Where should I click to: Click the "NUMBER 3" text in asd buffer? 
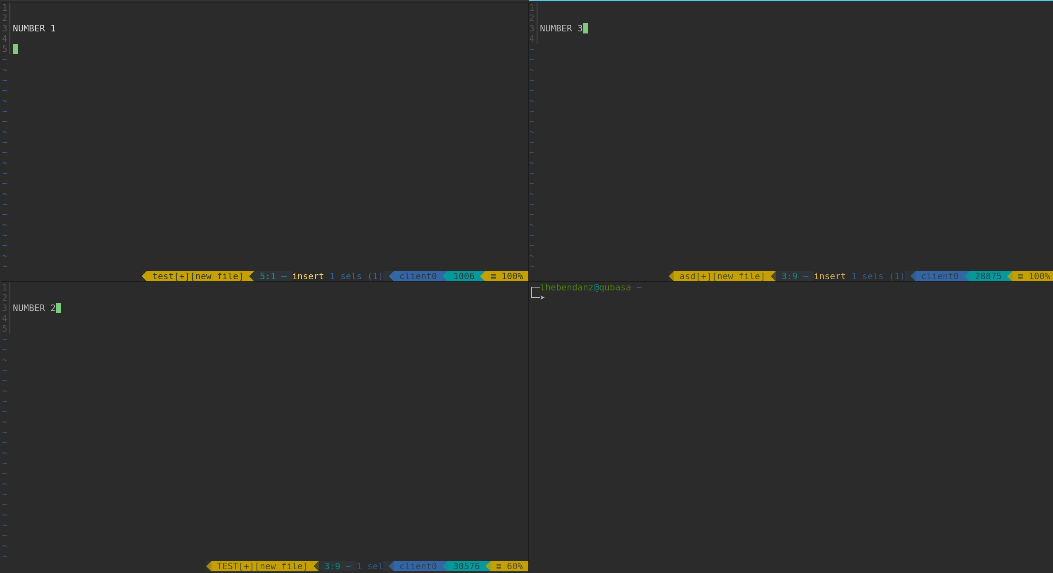coord(561,29)
